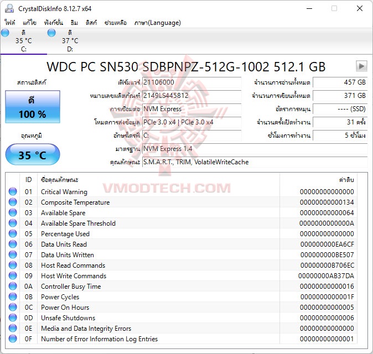Click the interface field NVM Express
Screen dimensions: 373x354
(x=191, y=109)
